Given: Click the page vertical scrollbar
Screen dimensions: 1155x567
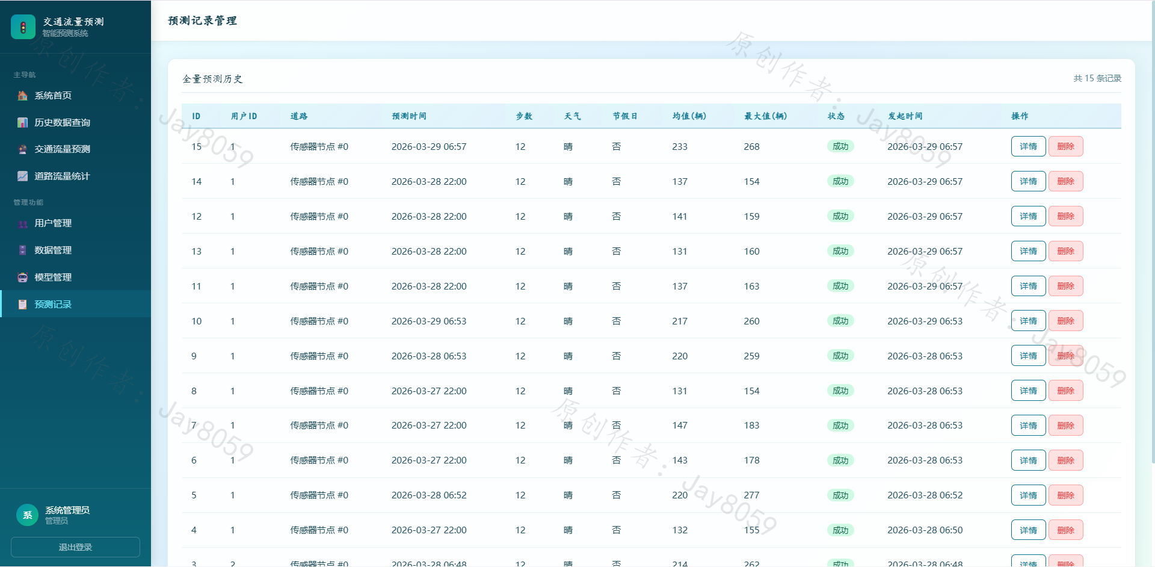Looking at the screenshot, I should [x=1153, y=232].
